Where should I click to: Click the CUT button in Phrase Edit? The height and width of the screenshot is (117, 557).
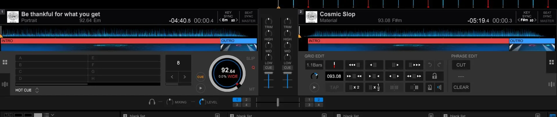point(461,65)
